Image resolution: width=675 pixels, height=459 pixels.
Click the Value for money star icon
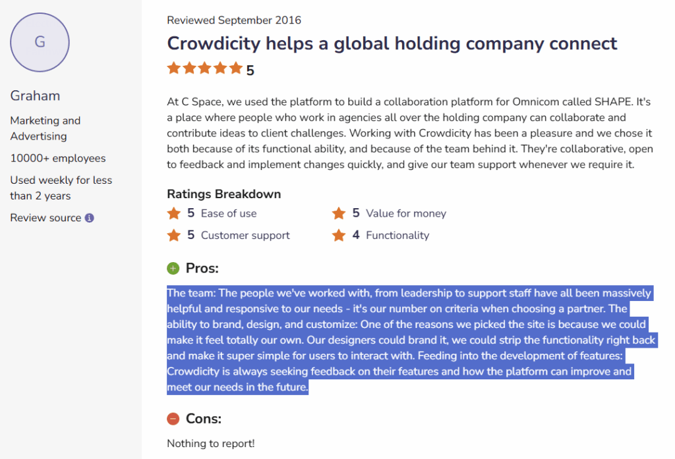click(339, 213)
